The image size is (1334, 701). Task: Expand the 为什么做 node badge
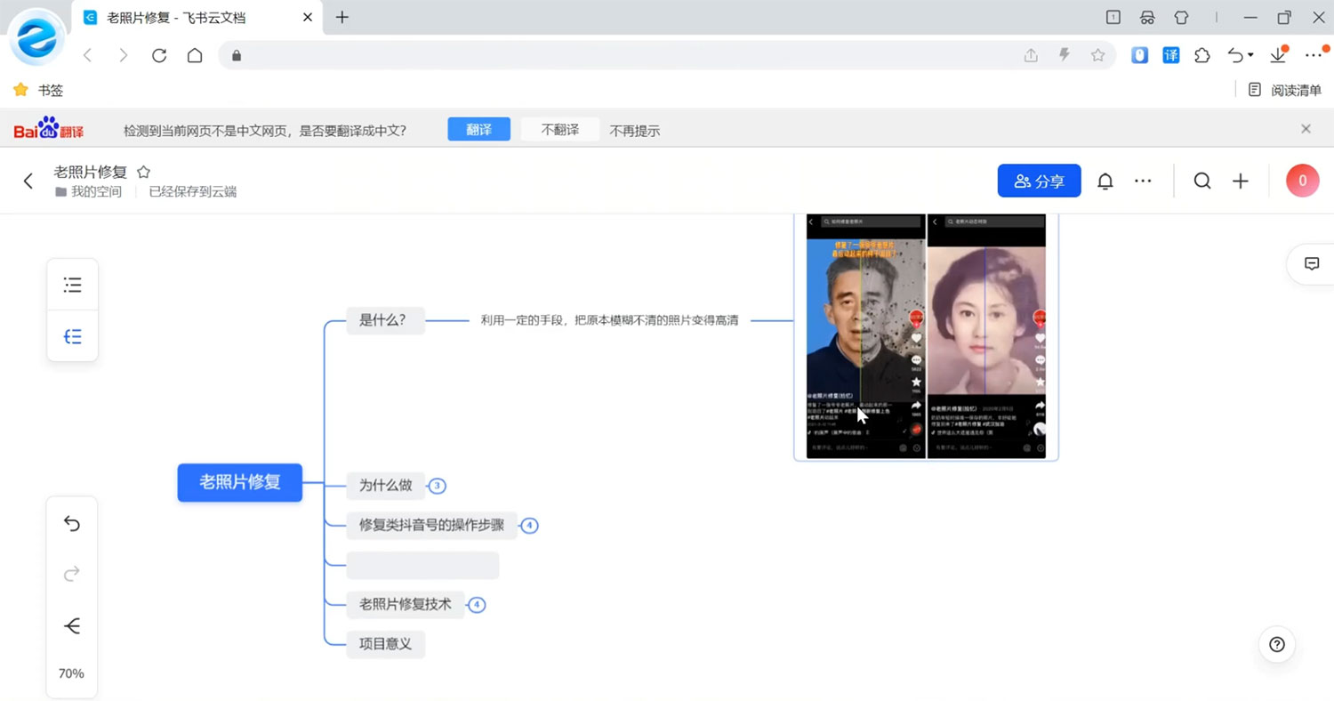pyautogui.click(x=437, y=486)
